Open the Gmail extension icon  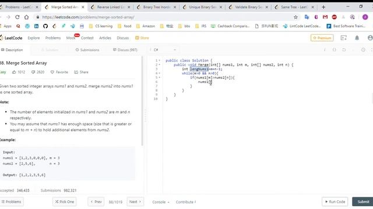(325, 17)
